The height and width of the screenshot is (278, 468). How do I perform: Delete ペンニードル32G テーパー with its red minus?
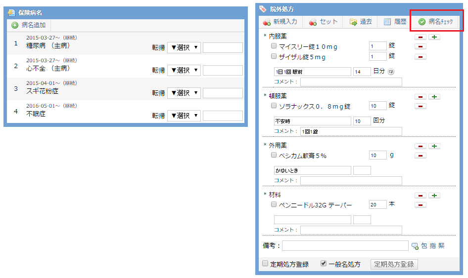coord(420,205)
